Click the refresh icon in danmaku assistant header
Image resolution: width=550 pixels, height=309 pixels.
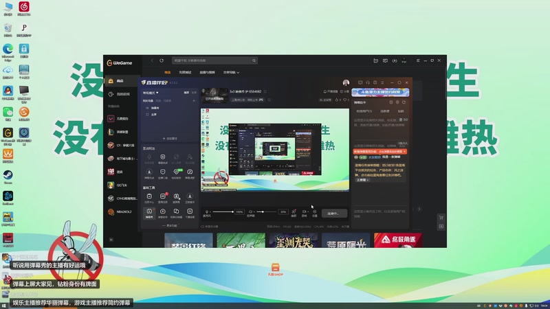pyautogui.click(x=404, y=102)
